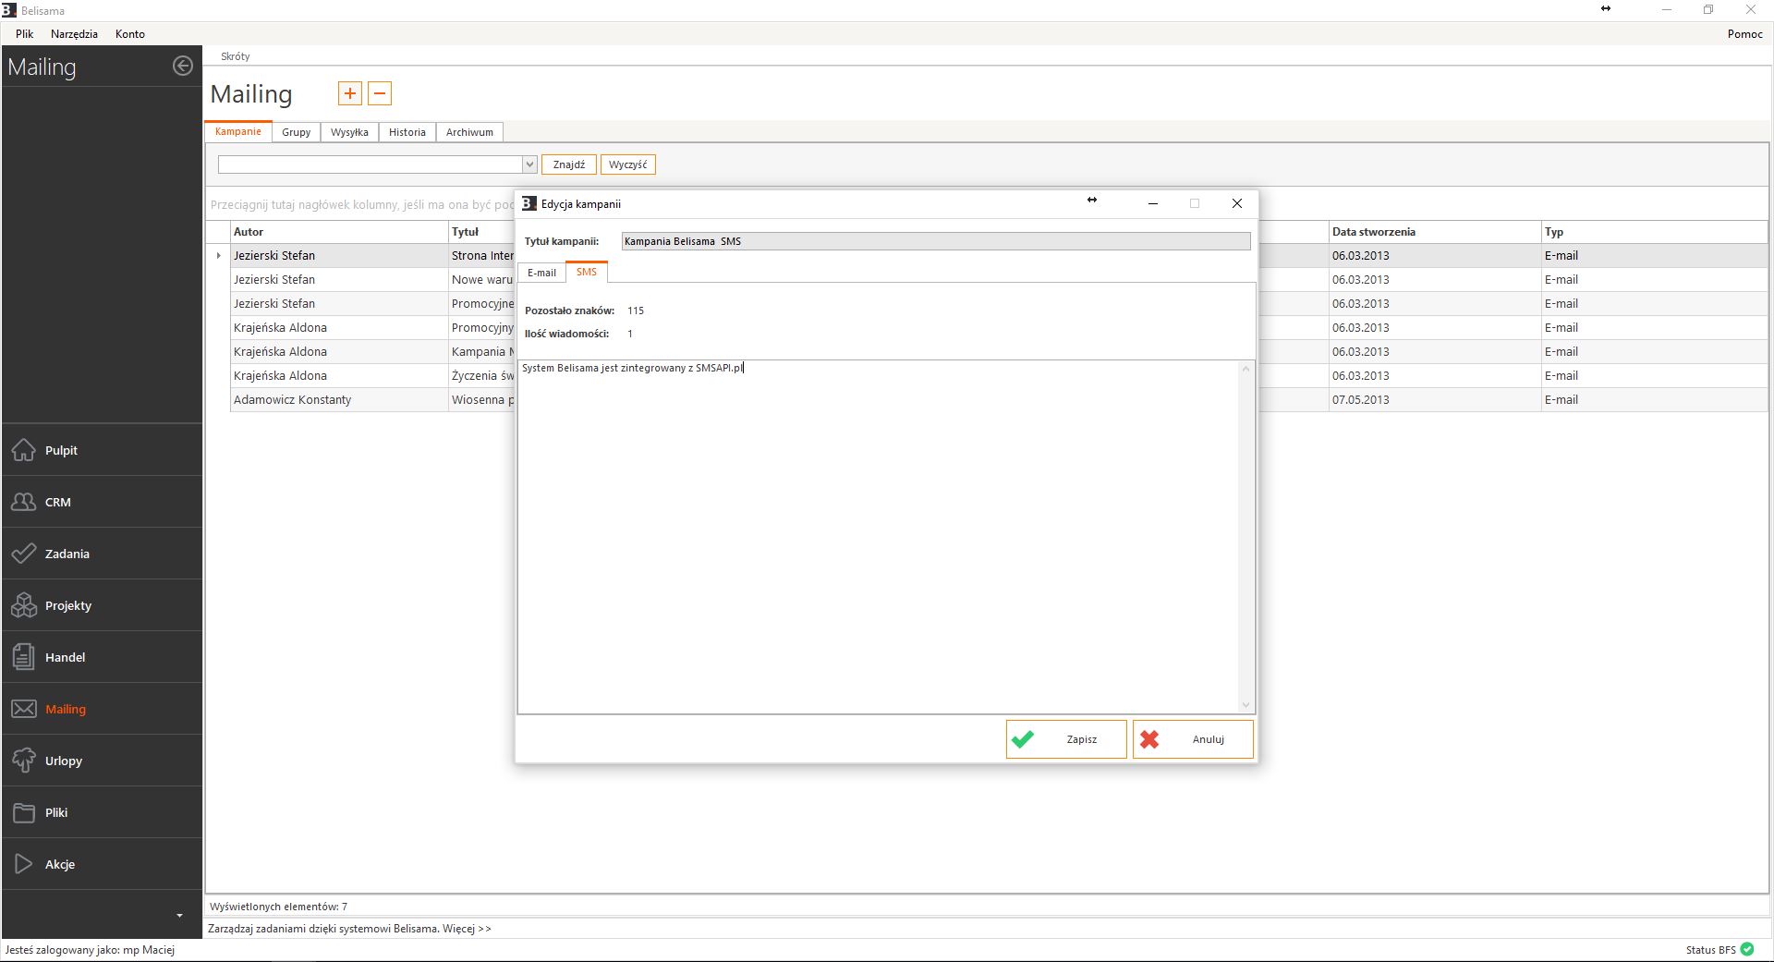Cancel editing with Anuluj button

(x=1193, y=739)
